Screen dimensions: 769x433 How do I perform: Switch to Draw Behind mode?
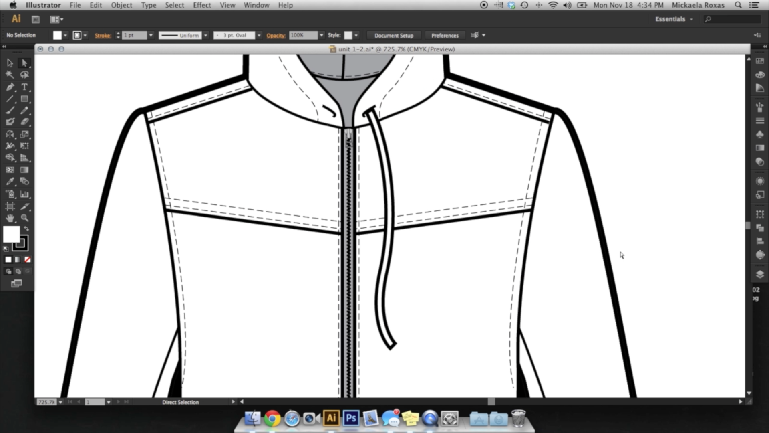(x=18, y=271)
